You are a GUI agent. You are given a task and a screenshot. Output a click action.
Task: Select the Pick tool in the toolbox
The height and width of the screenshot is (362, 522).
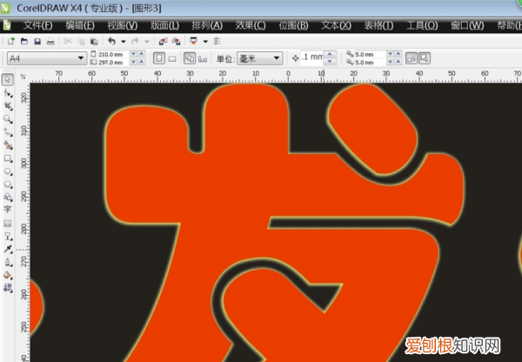pos(8,80)
